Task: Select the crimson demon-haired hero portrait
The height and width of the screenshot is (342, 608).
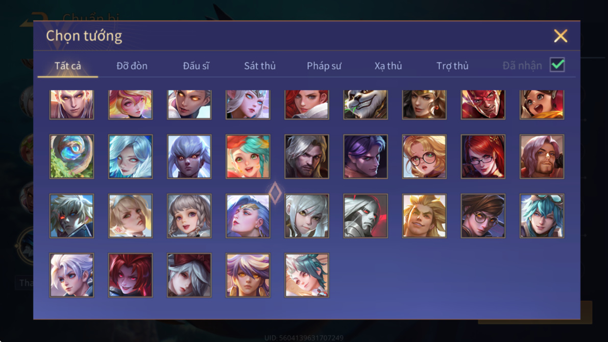Action: (130, 275)
